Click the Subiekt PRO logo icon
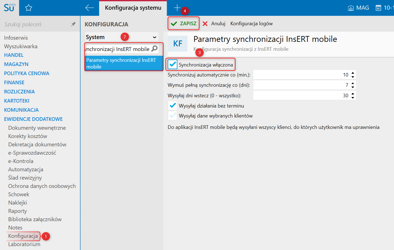394x250 pixels. 9,8
